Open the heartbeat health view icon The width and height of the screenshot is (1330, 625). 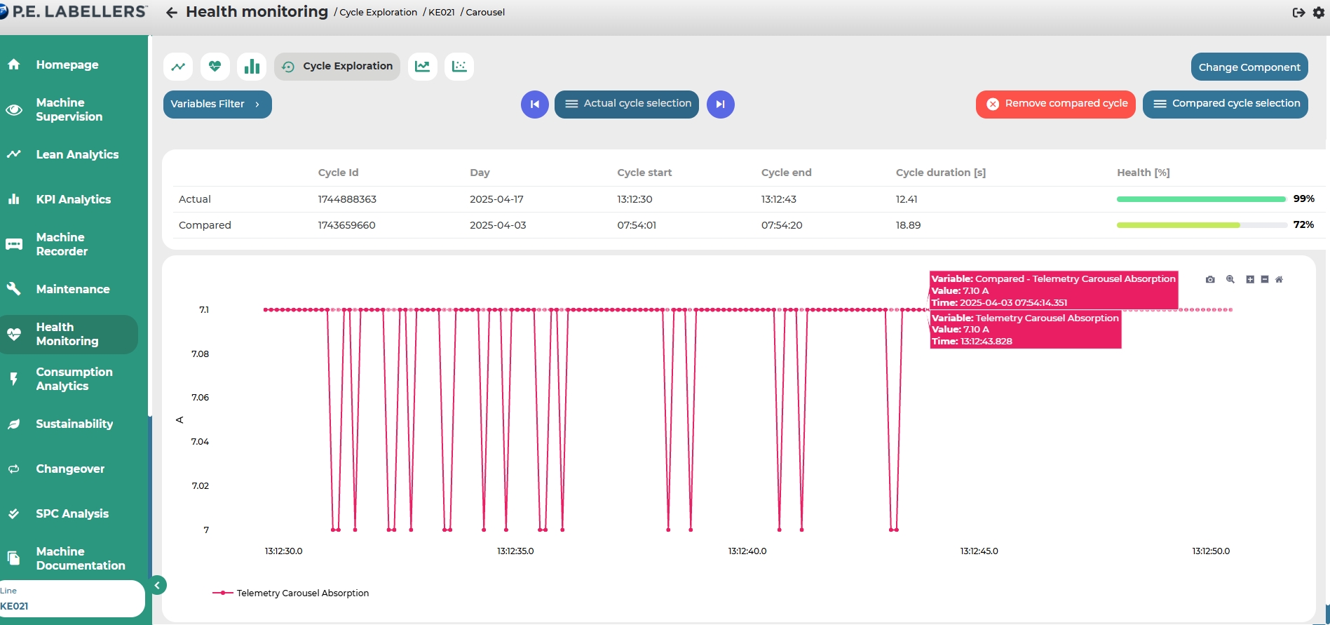point(215,67)
